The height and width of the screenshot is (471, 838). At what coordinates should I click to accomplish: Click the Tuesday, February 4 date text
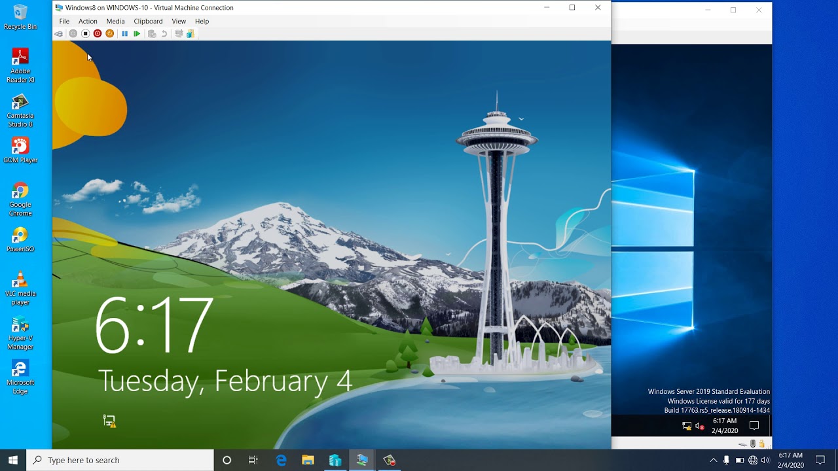click(225, 381)
